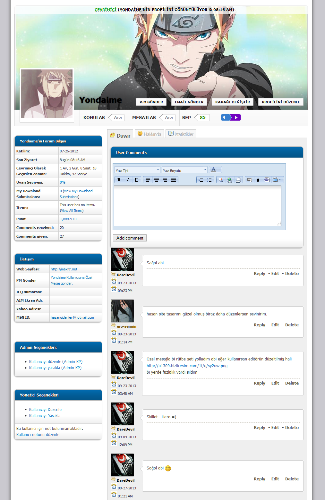The image size is (325, 500).
Task: Click the blue speaker mute icon
Action: [225, 117]
